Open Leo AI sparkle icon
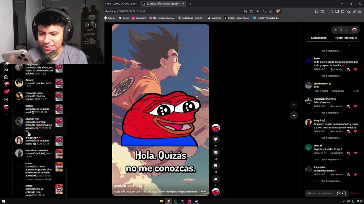Screen dimensions: 364x204 [x=348, y=11]
